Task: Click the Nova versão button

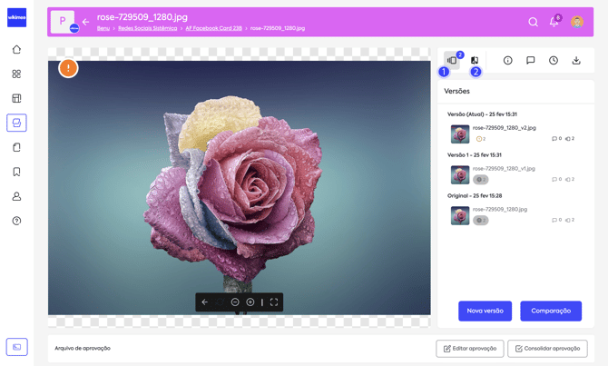Action: [485, 311]
